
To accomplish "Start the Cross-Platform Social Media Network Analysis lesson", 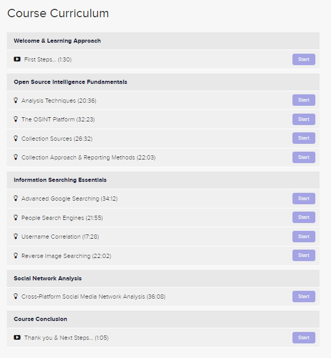I will [x=303, y=297].
